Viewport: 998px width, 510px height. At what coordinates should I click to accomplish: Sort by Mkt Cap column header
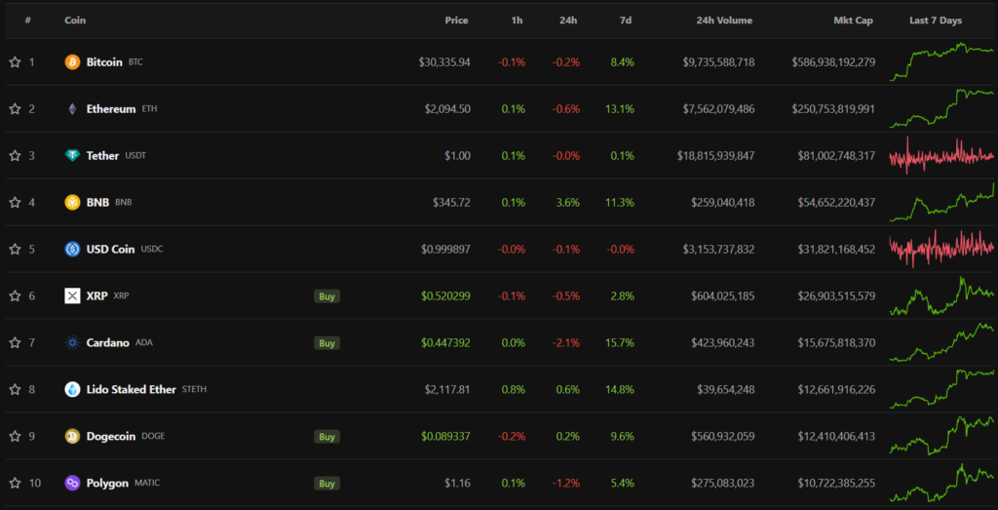pos(854,20)
